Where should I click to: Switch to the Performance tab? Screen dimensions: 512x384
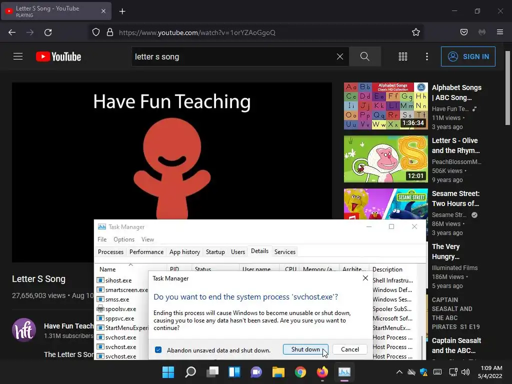pos(146,252)
